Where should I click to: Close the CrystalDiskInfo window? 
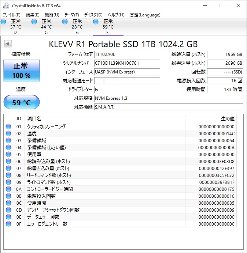click(238, 5)
